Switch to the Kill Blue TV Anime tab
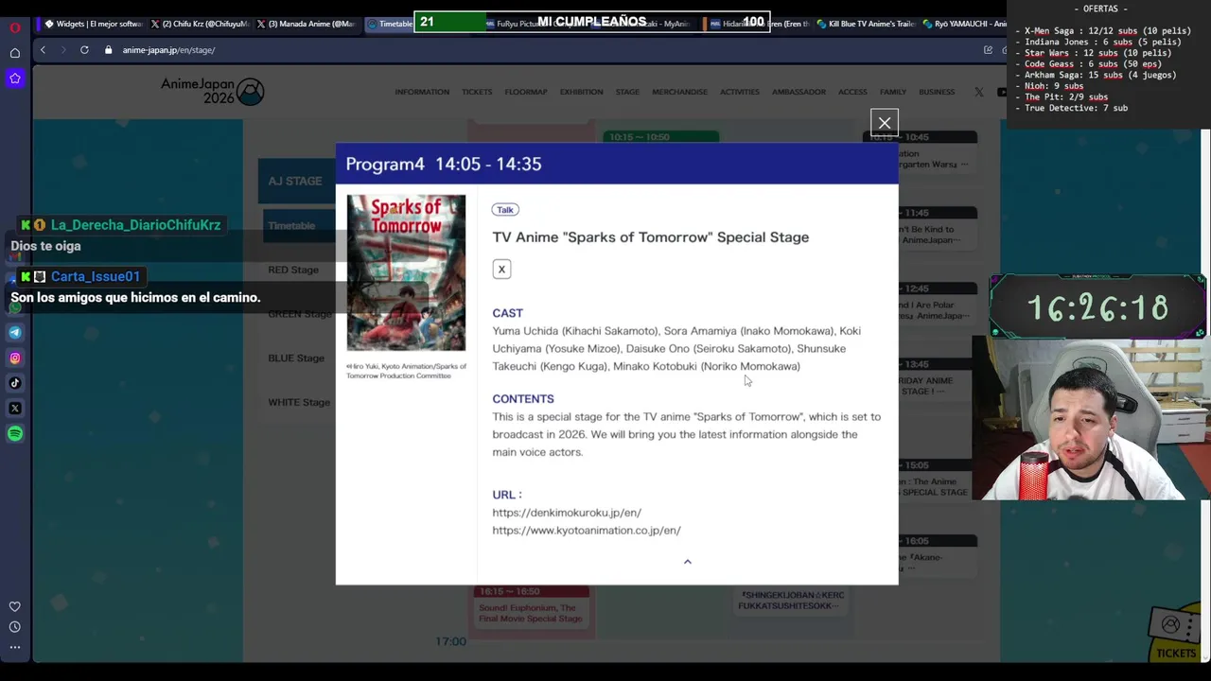The image size is (1211, 681). (865, 24)
